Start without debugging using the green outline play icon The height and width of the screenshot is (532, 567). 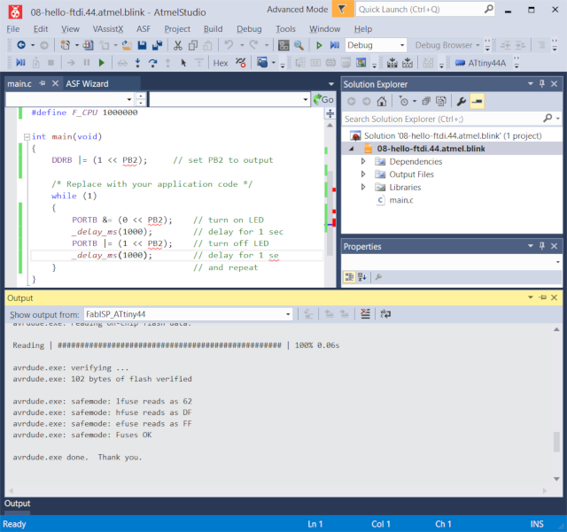[319, 45]
